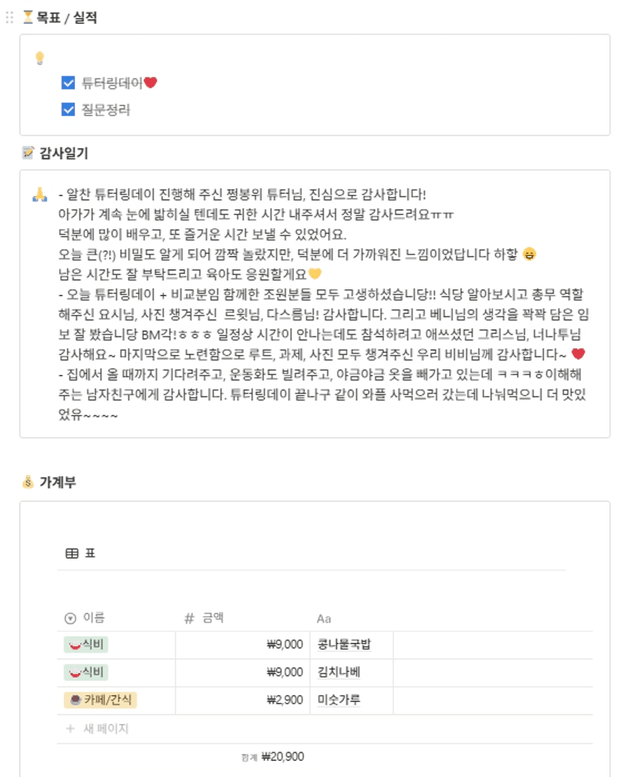Click the praying hands callout icon
This screenshot has width=638, height=777.
[40, 194]
